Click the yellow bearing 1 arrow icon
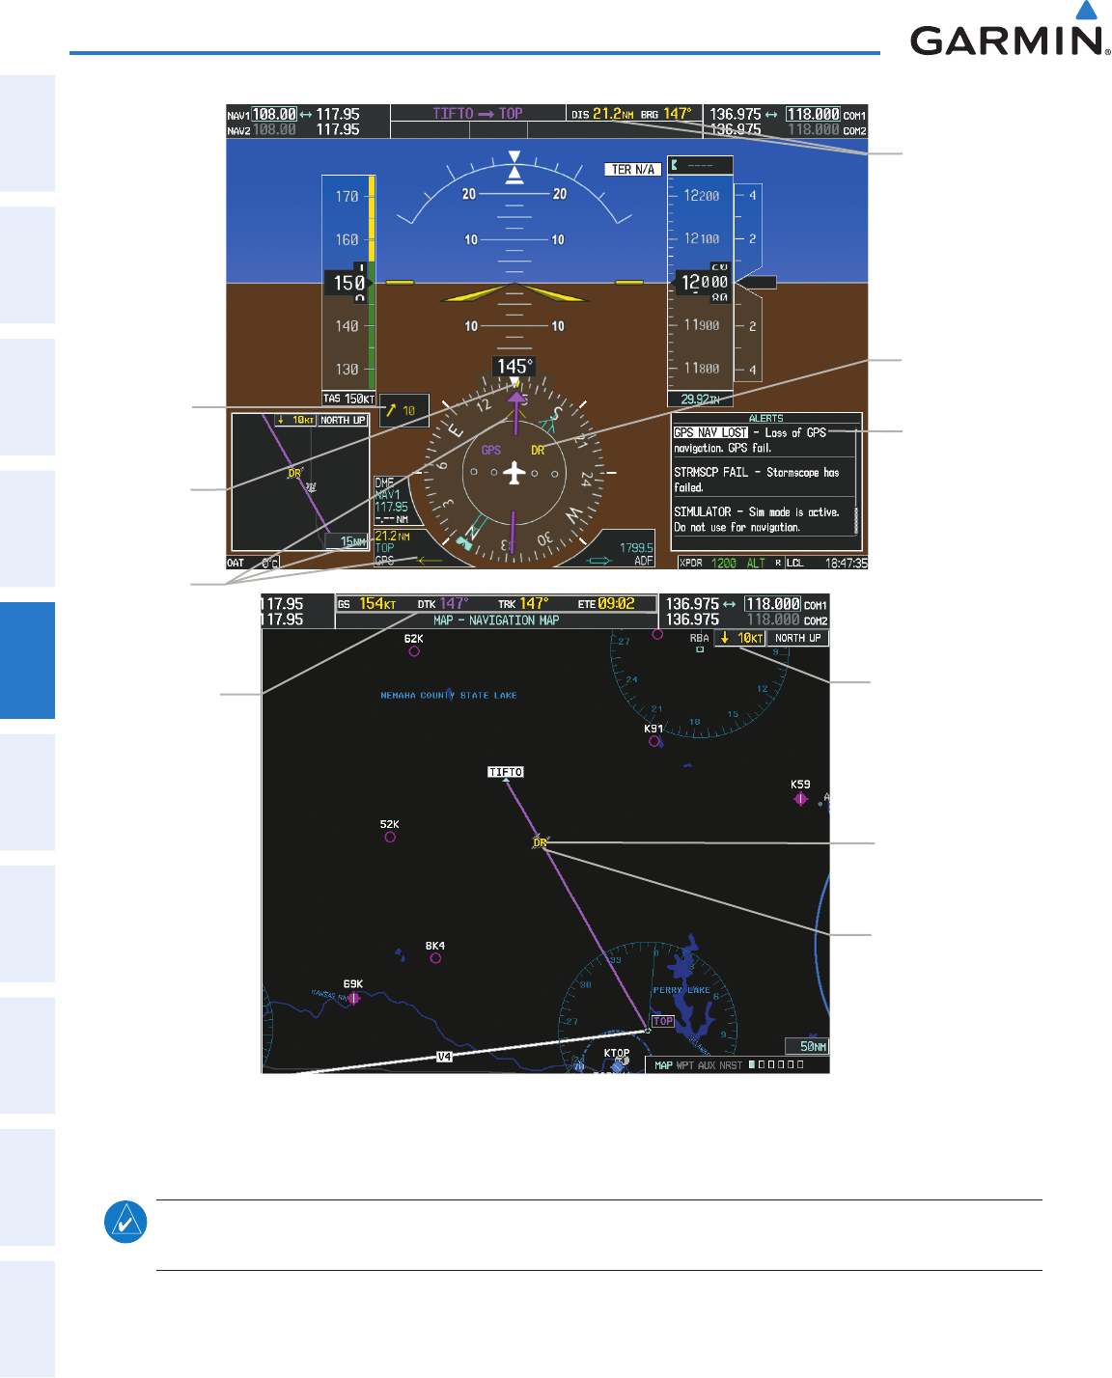 point(431,560)
